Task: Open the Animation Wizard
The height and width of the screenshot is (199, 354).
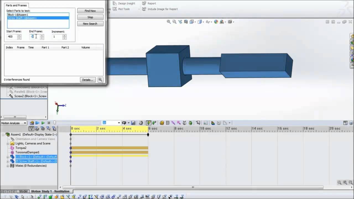Action: point(141,123)
